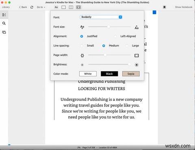Viewport: 195px width, 150px height.
Task: Open the Bookerly font dropdown
Action: pyautogui.click(x=101, y=17)
